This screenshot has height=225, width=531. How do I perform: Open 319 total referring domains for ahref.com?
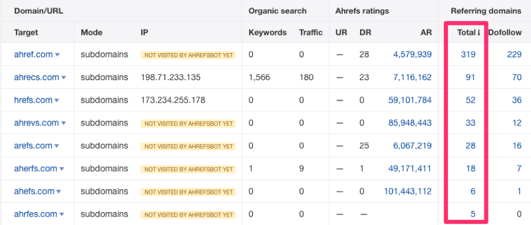(469, 54)
